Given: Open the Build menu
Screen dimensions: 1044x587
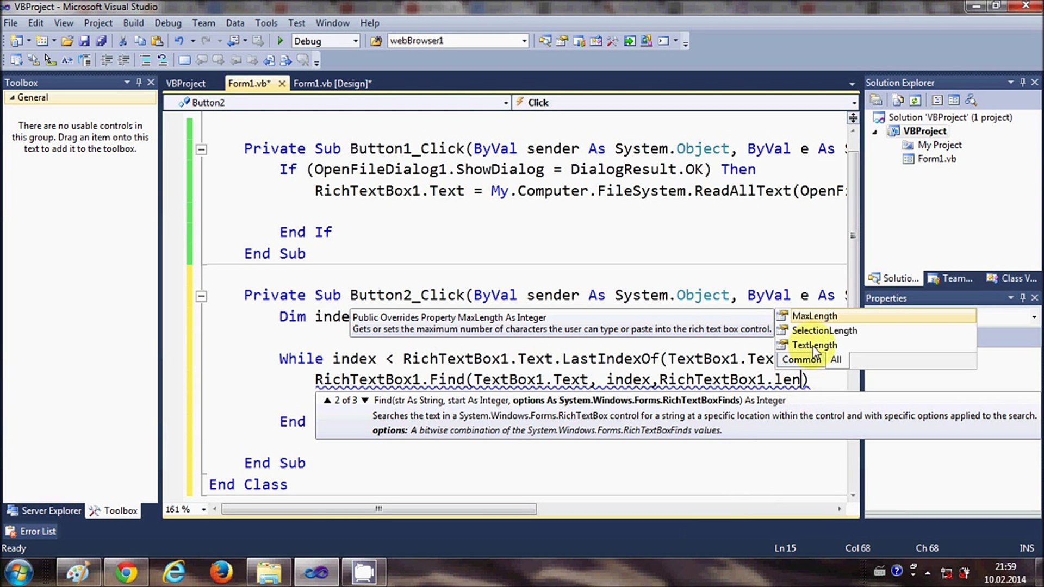Looking at the screenshot, I should (133, 23).
